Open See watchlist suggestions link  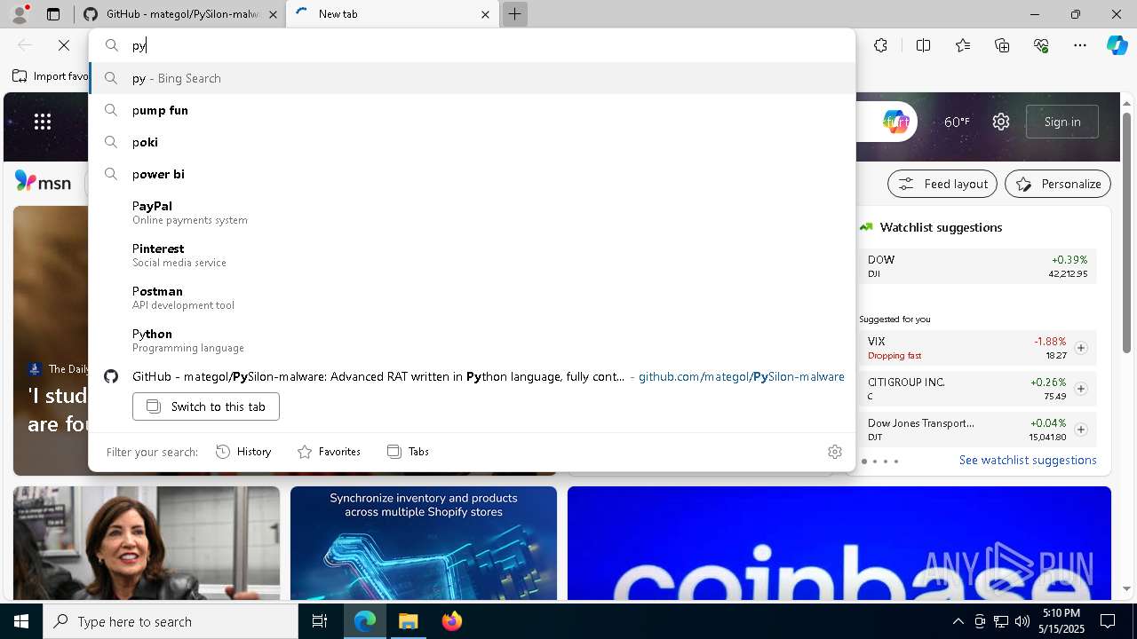tap(1028, 460)
